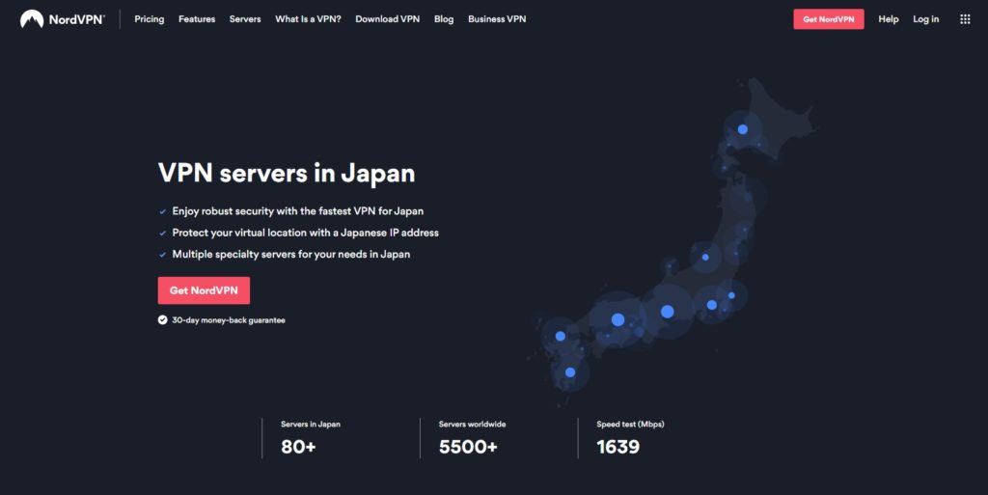Click the 5500+ servers worldwide value
Screen dimensions: 988x495
[x=468, y=447]
